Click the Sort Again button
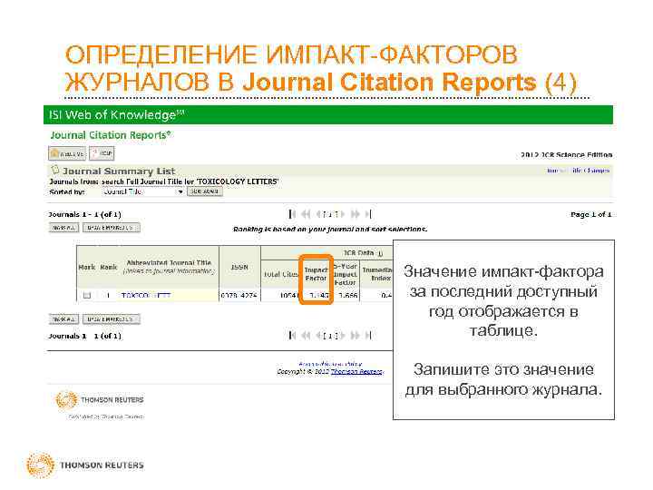The image size is (653, 490). (204, 191)
